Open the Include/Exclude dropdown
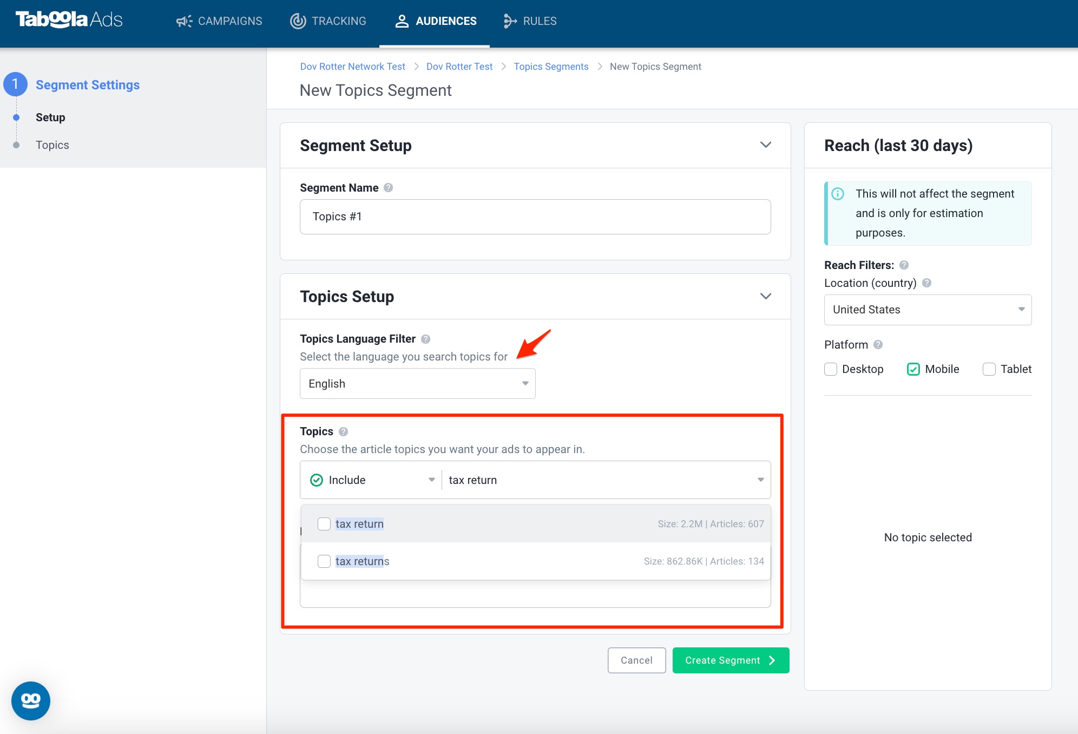This screenshot has width=1078, height=734. [372, 480]
